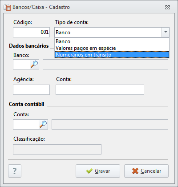Choose Valores pagos em espécie option

click(112, 48)
